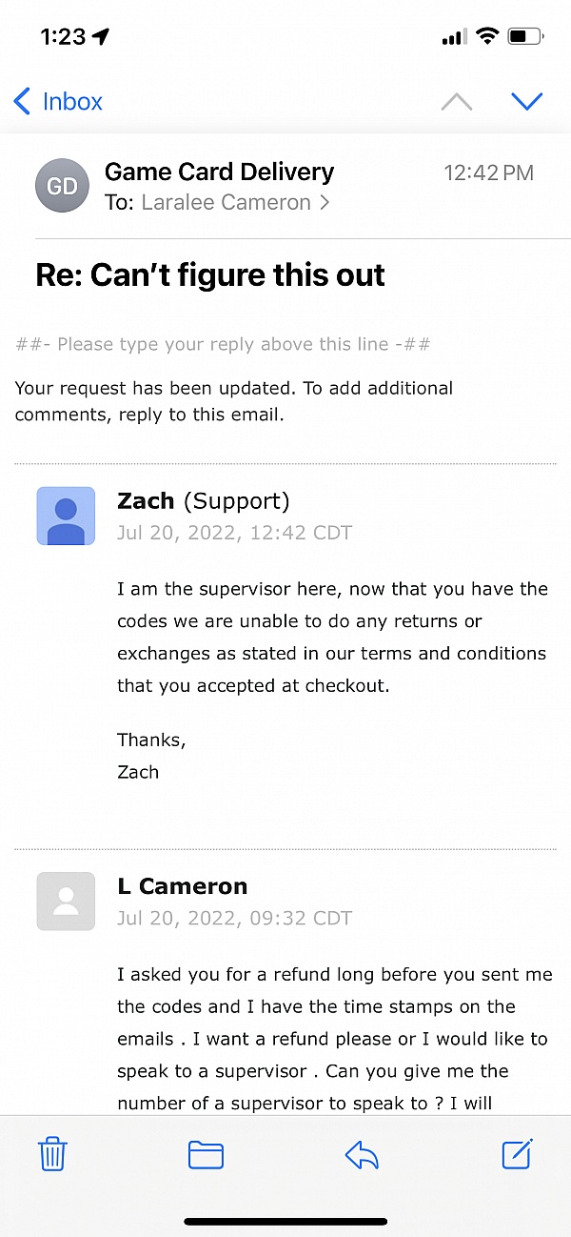Go to previous message with up arrow
The image size is (571, 1237).
(x=457, y=102)
